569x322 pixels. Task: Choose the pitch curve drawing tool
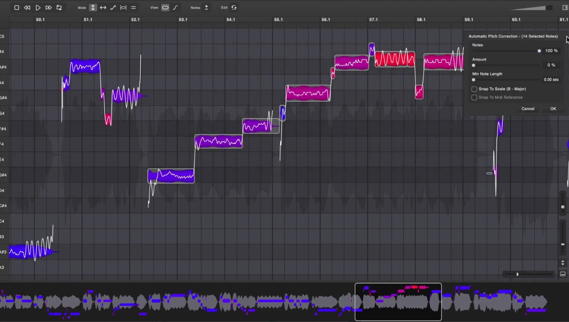coord(113,7)
